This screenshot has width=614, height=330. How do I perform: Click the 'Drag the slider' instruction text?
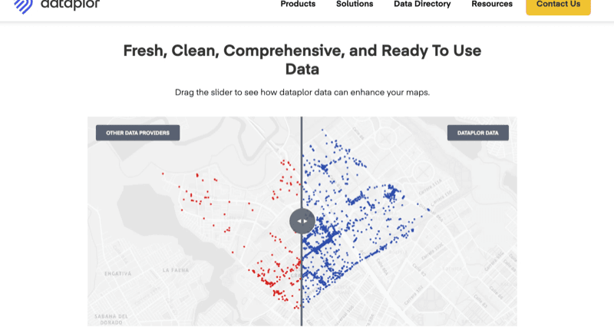(x=302, y=93)
